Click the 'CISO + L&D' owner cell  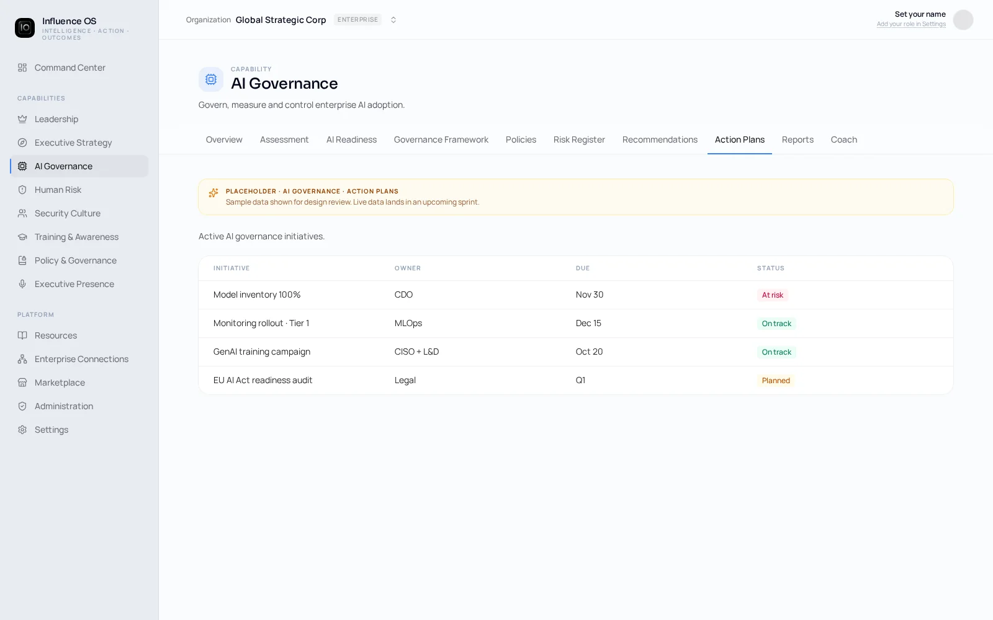[416, 352]
